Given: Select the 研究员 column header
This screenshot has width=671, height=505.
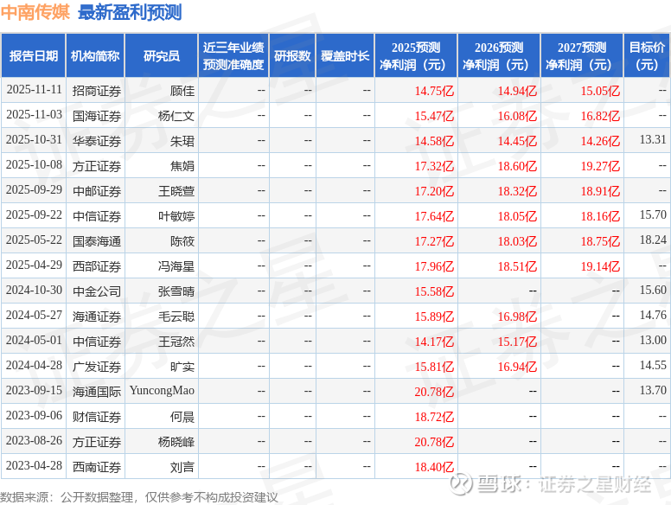Looking at the screenshot, I should click(162, 55).
